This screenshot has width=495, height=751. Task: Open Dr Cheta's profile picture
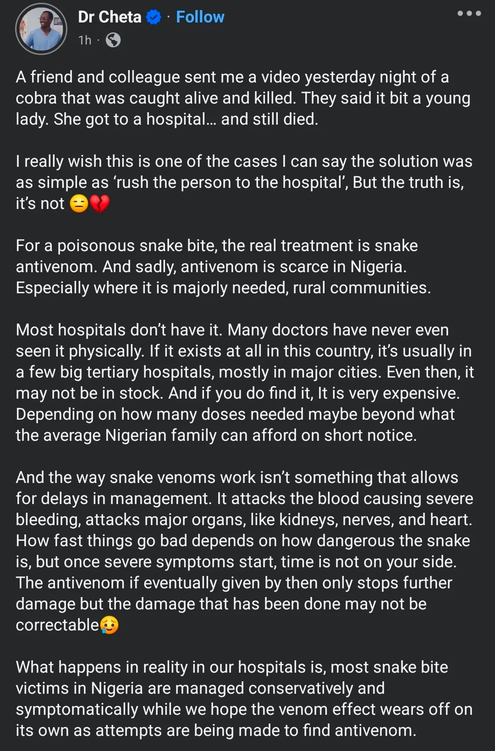(41, 29)
